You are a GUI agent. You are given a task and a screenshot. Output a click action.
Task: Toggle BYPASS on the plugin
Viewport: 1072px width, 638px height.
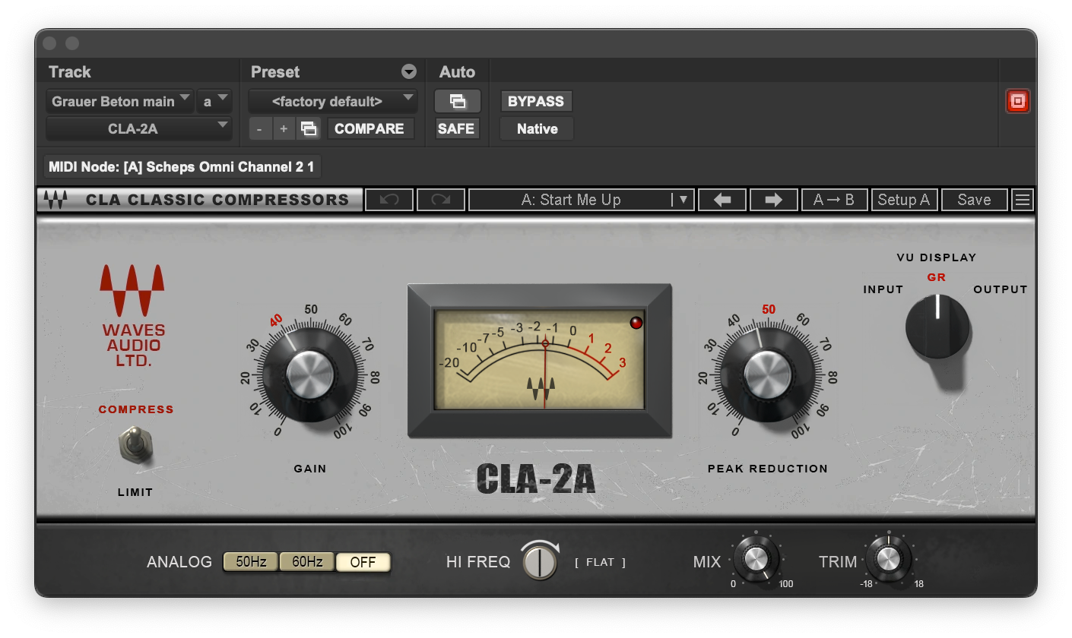click(x=536, y=100)
